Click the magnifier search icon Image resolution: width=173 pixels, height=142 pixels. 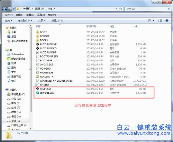(x=169, y=9)
